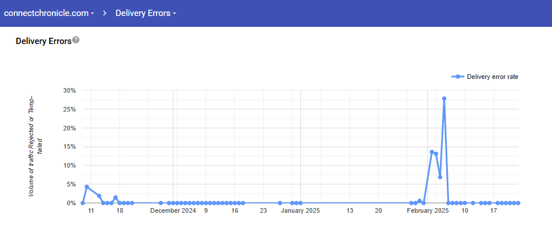The height and width of the screenshot is (231, 552).
Task: Click the legend's blue line marker icon
Action: 458,77
